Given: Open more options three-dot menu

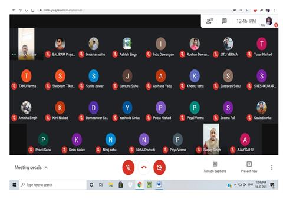Looking at the screenshot, I should click(272, 167).
